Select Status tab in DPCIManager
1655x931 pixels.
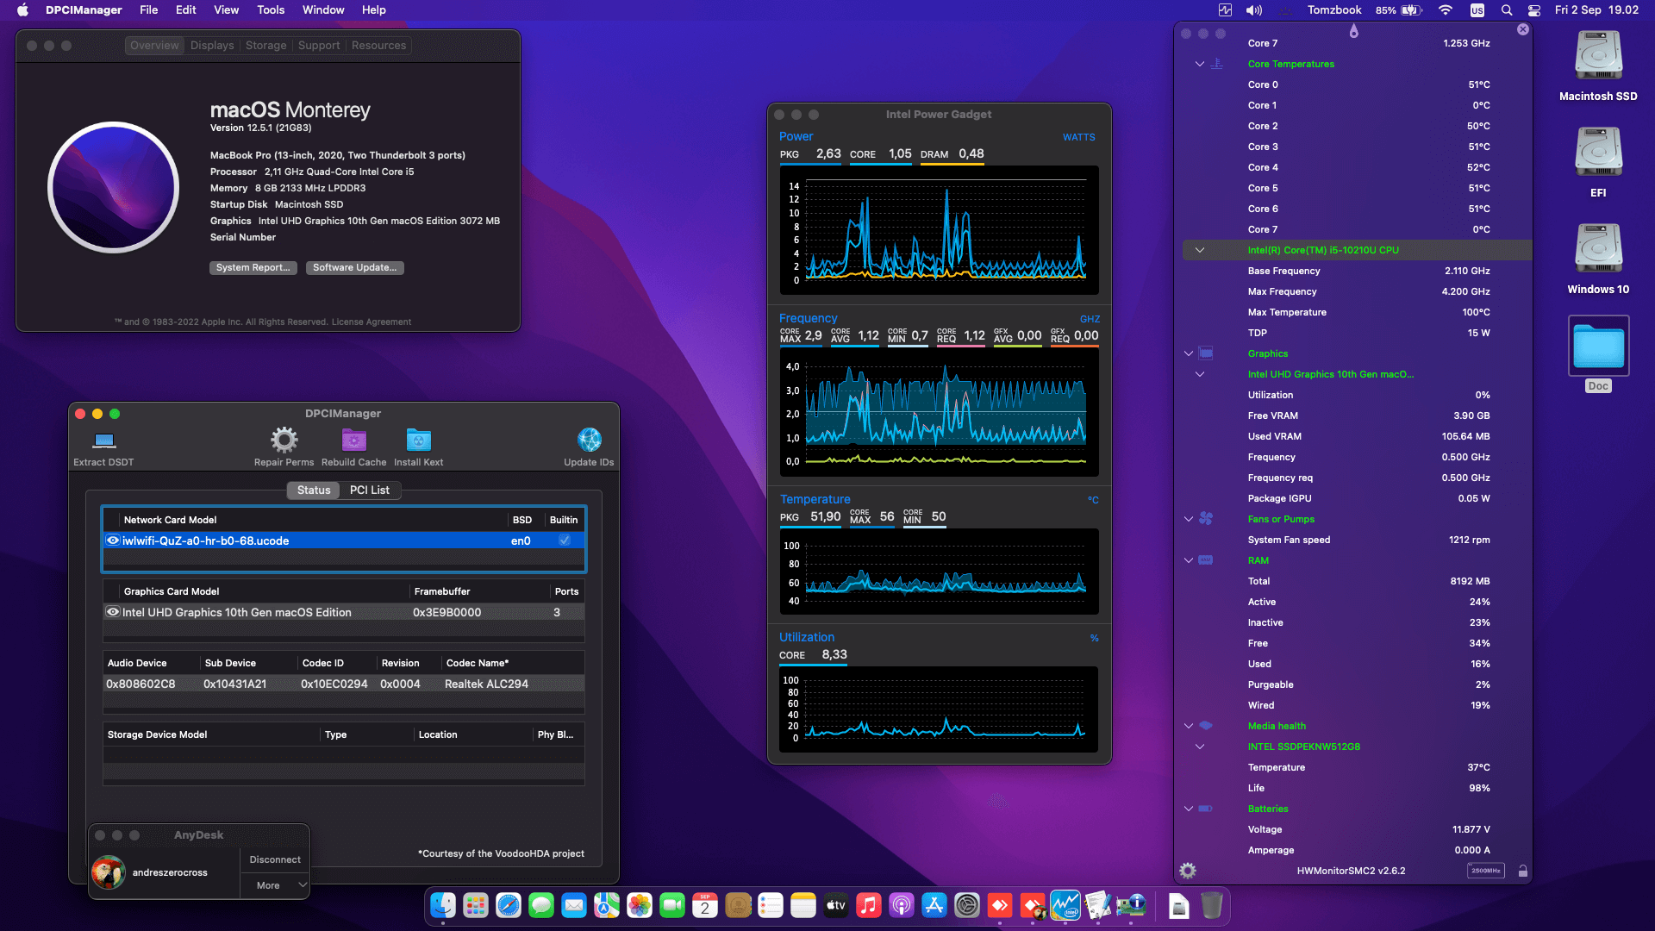(314, 490)
